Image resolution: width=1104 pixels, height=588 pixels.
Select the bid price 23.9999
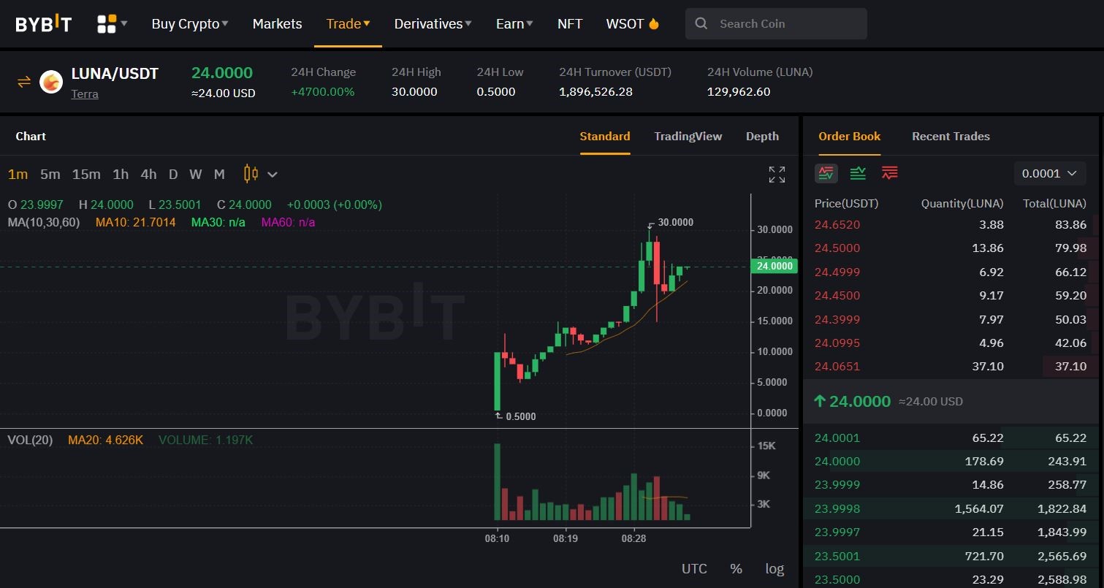point(837,485)
